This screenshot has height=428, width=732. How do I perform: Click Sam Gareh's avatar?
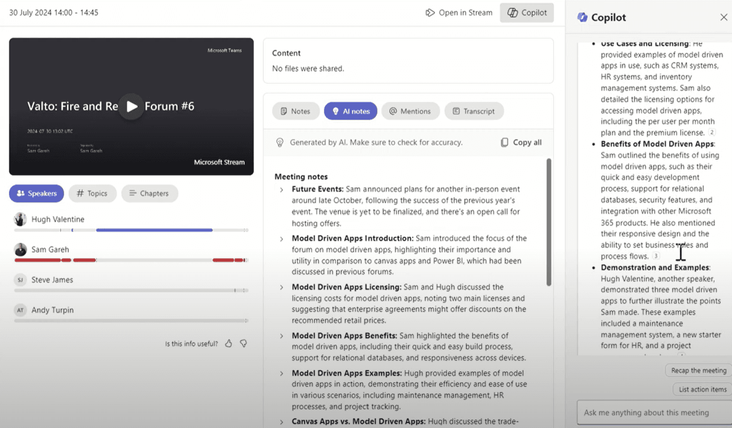pyautogui.click(x=20, y=250)
